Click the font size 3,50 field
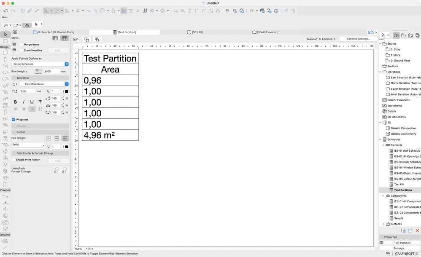Image resolution: width=421 pixels, height=257 pixels. click(27, 91)
